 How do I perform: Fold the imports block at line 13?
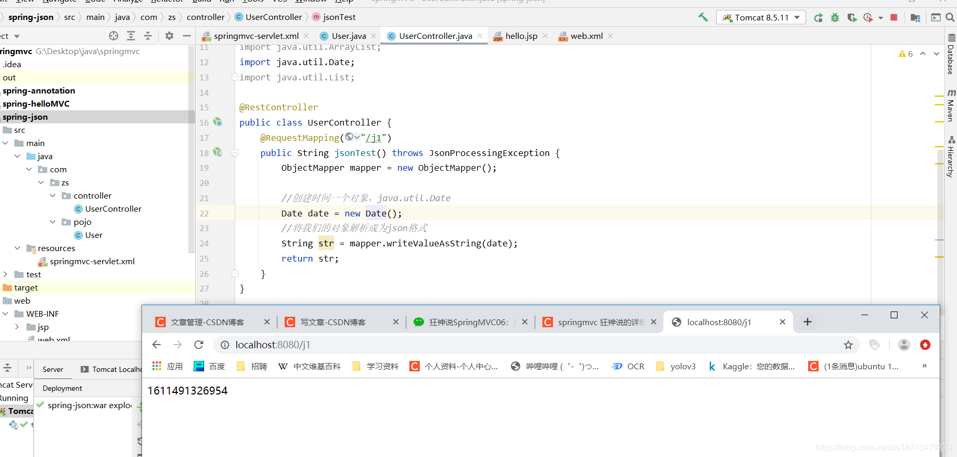(x=235, y=77)
